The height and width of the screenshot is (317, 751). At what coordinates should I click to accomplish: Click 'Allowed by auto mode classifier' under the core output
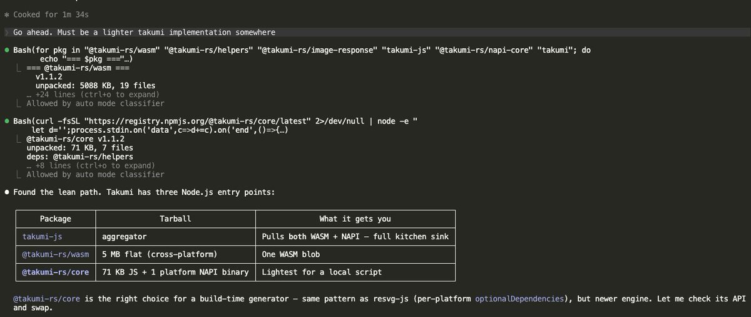[95, 174]
